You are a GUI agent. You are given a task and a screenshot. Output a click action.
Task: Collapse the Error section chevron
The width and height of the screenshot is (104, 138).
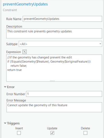[5, 87]
